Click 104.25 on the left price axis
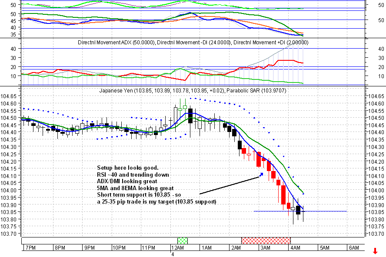Screen dimensions: 386x257 (x=9, y=154)
